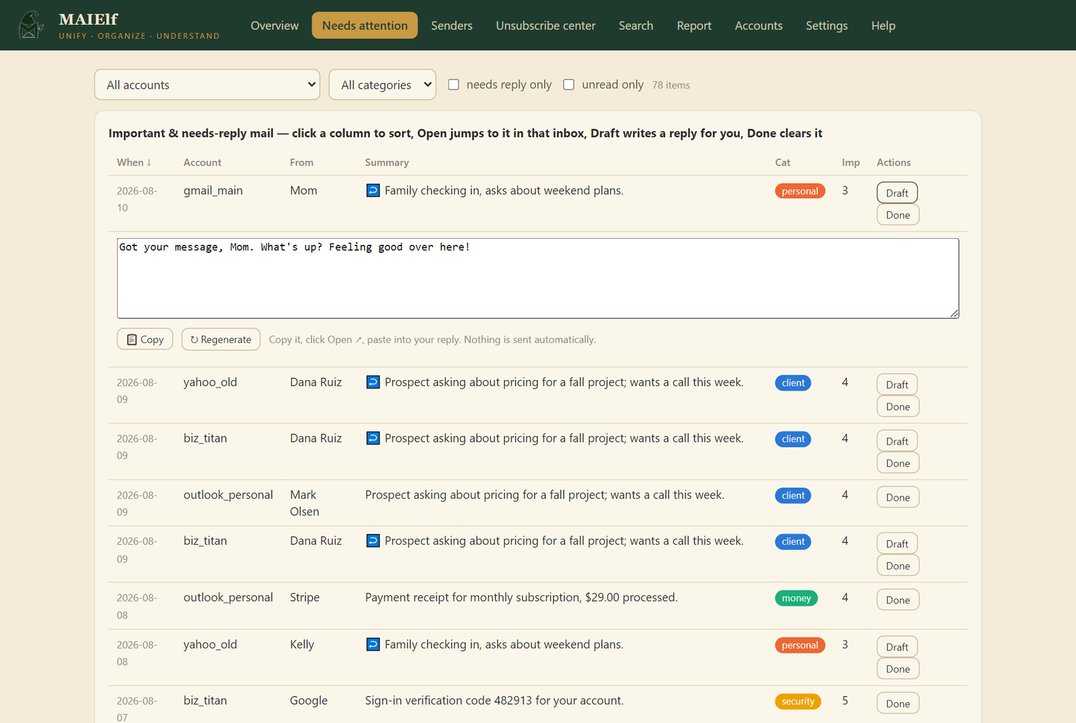Screen dimensions: 1076x723
Task: Click reply icon in Kelly's row
Action: [373, 644]
